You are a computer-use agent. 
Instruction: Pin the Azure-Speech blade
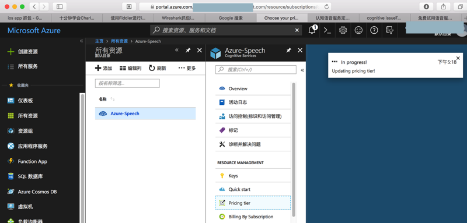[x=288, y=51]
